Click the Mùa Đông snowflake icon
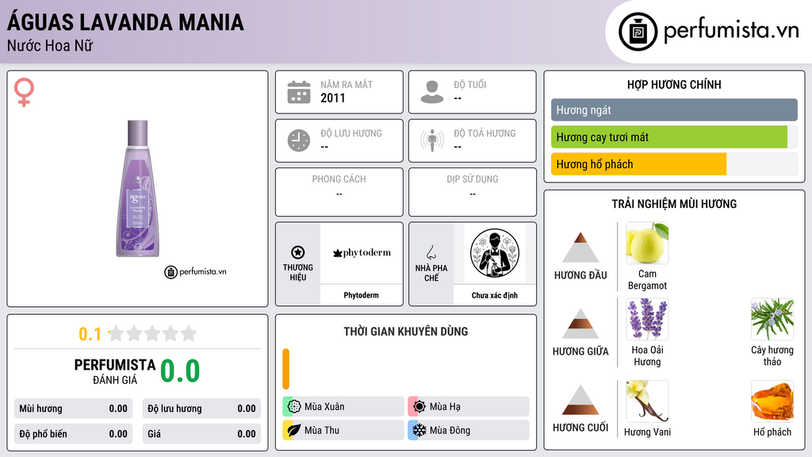 (x=419, y=430)
